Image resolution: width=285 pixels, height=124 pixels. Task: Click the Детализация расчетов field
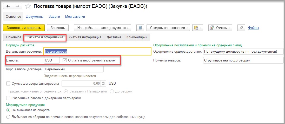tap(97, 51)
